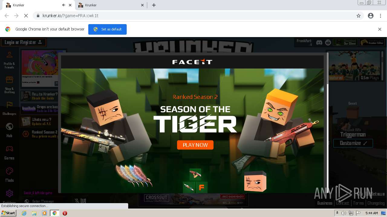Open volume control in system tray
This screenshot has width=387, height=217.
point(344,213)
